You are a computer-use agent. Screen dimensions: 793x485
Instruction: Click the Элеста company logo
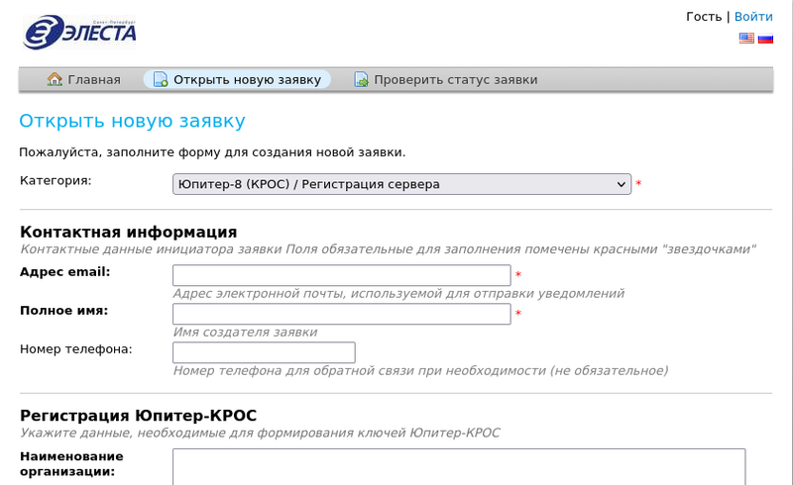pyautogui.click(x=79, y=33)
